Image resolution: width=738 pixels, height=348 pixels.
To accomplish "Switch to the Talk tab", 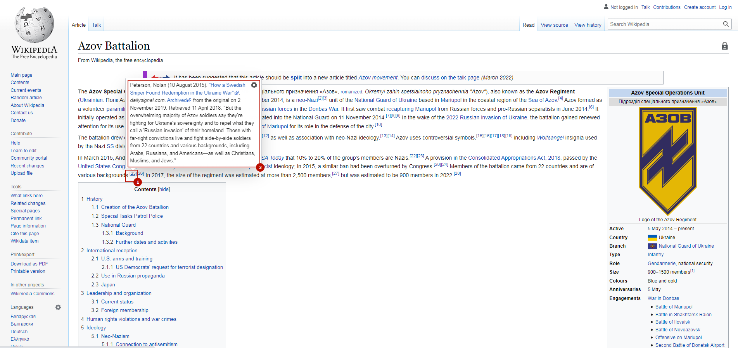I will 97,25.
